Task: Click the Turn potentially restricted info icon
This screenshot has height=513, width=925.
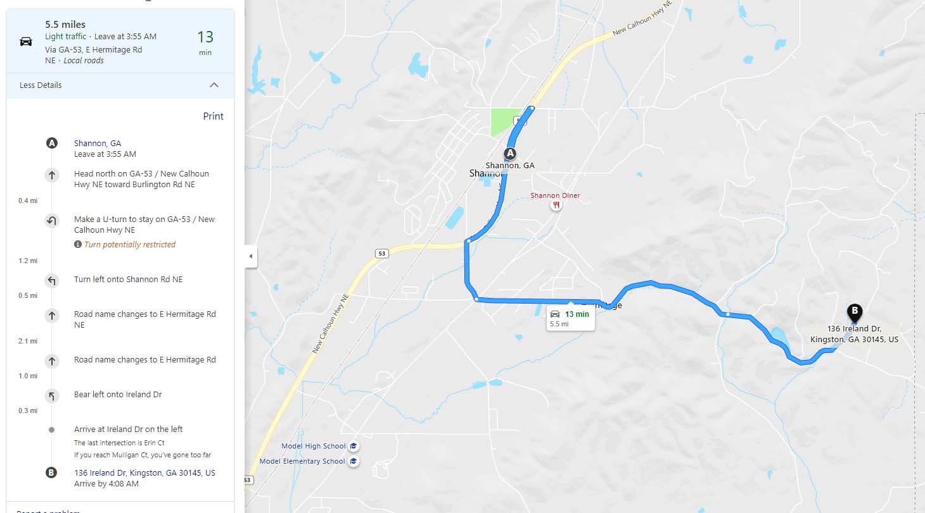Action: click(x=78, y=244)
